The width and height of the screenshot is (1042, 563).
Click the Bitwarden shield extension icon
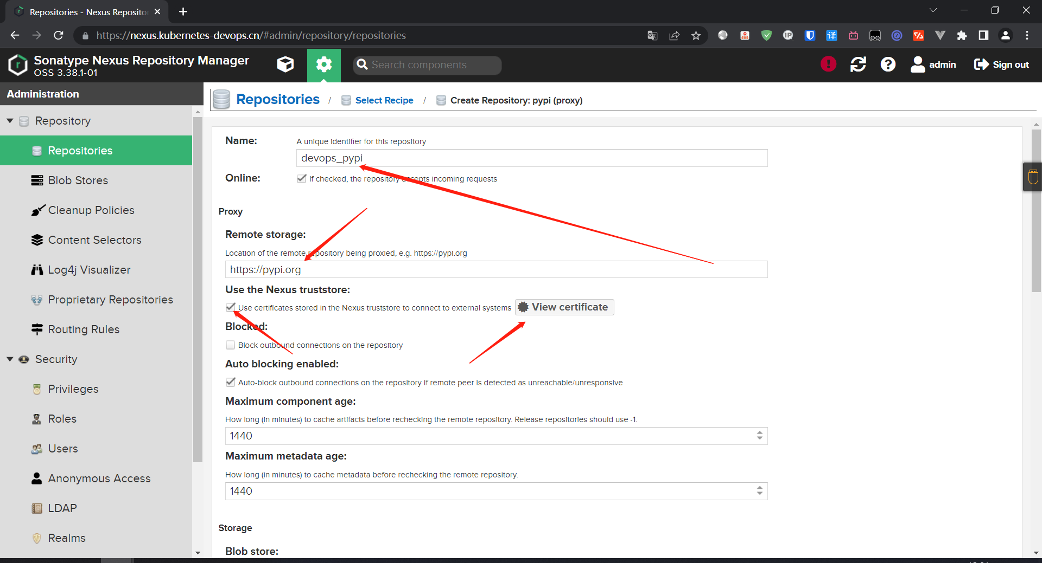[x=810, y=35]
